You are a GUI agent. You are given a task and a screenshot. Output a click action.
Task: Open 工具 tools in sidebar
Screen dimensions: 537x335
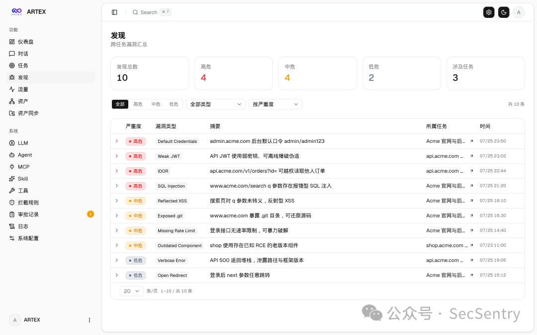[51, 191]
